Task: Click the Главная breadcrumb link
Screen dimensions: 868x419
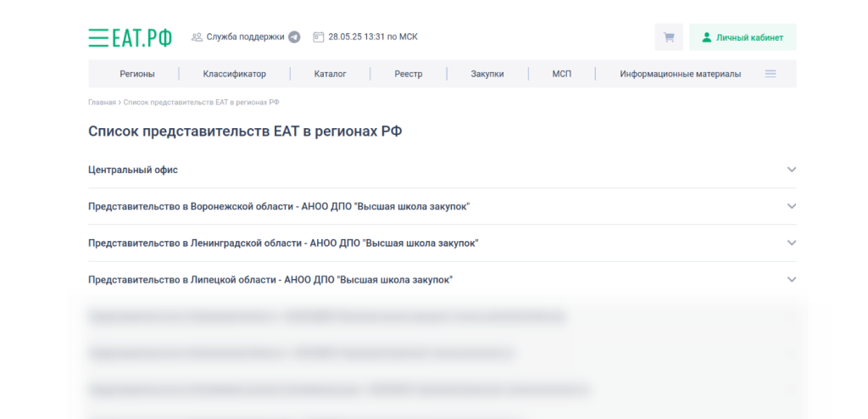Action: click(x=102, y=103)
